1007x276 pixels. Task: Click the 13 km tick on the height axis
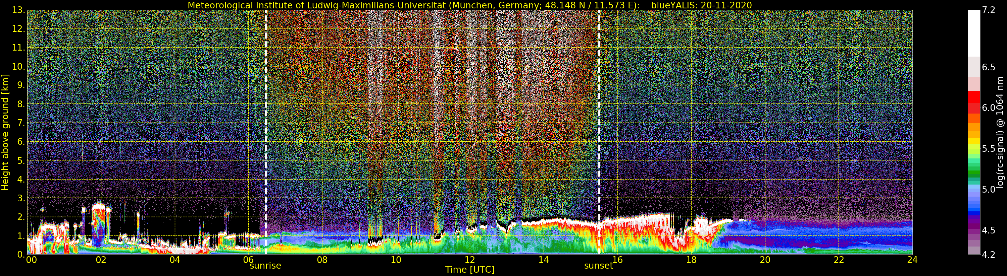tap(18, 10)
